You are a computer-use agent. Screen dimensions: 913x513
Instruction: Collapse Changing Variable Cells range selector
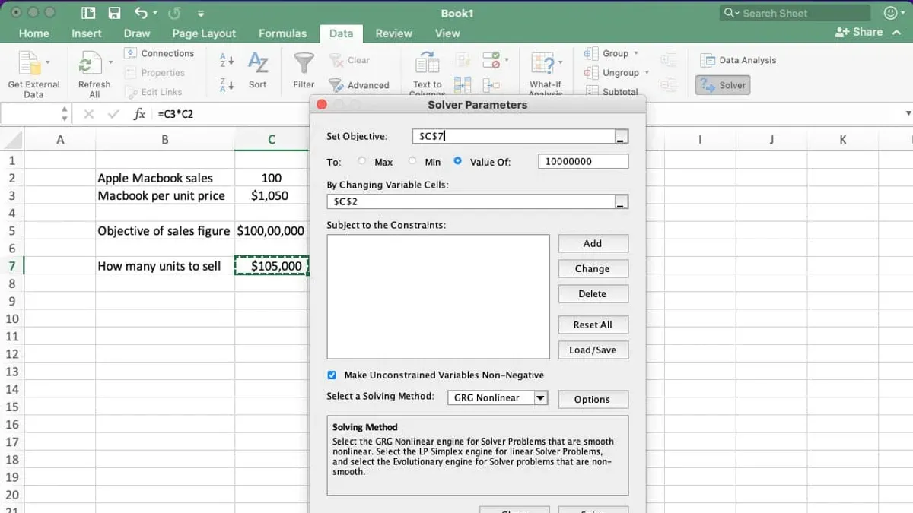[x=622, y=202]
